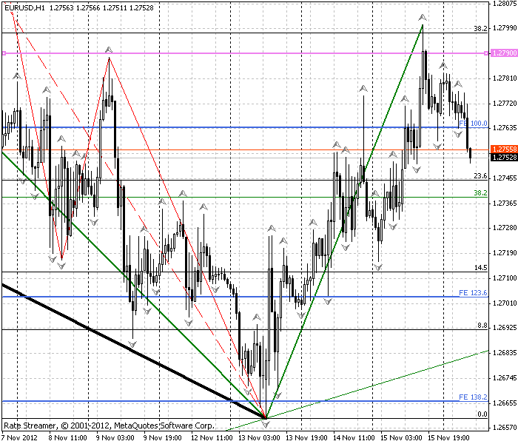Screen dimensions: 518x444
Task: Click the 1.27990 price scale value
Action: click(505, 28)
